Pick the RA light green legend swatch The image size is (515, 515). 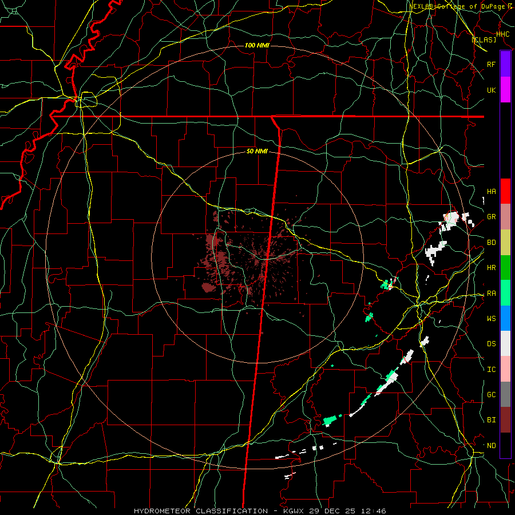[x=505, y=293]
